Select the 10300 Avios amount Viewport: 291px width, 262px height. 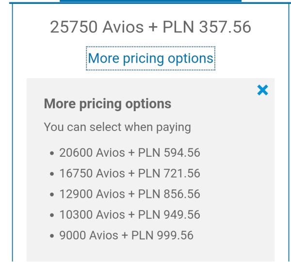[92, 214]
